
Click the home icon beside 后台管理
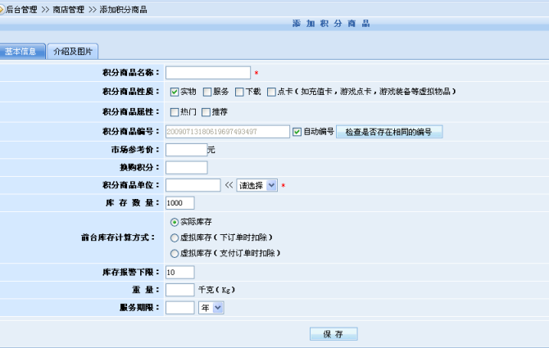click(x=2, y=8)
